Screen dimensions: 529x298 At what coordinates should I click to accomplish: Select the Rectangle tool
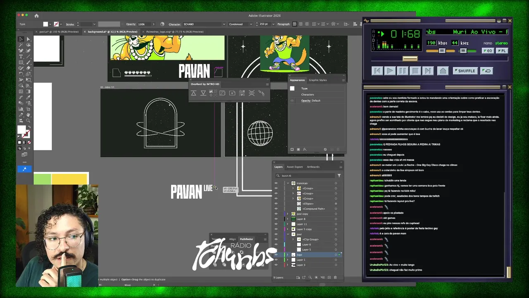[21, 62]
